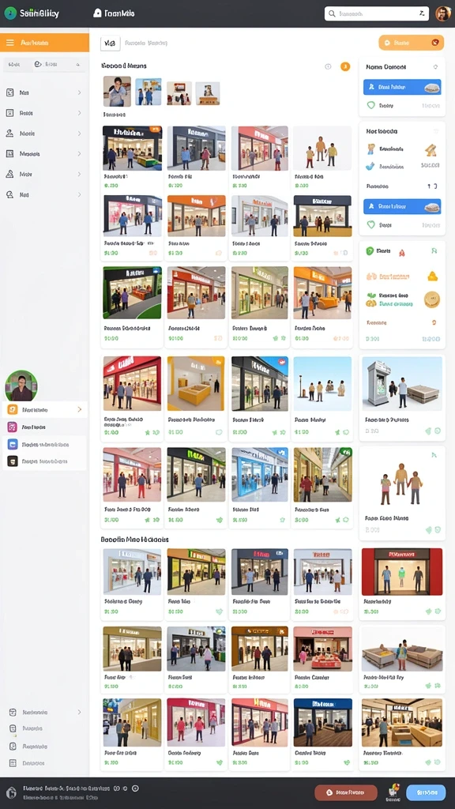Click the red icon inside the orange top-right button
The width and height of the screenshot is (455, 809).
point(435,43)
